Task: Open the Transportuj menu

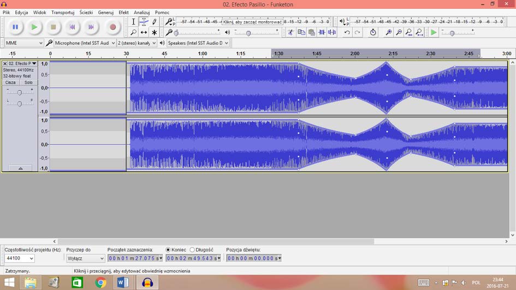Action: (63, 13)
